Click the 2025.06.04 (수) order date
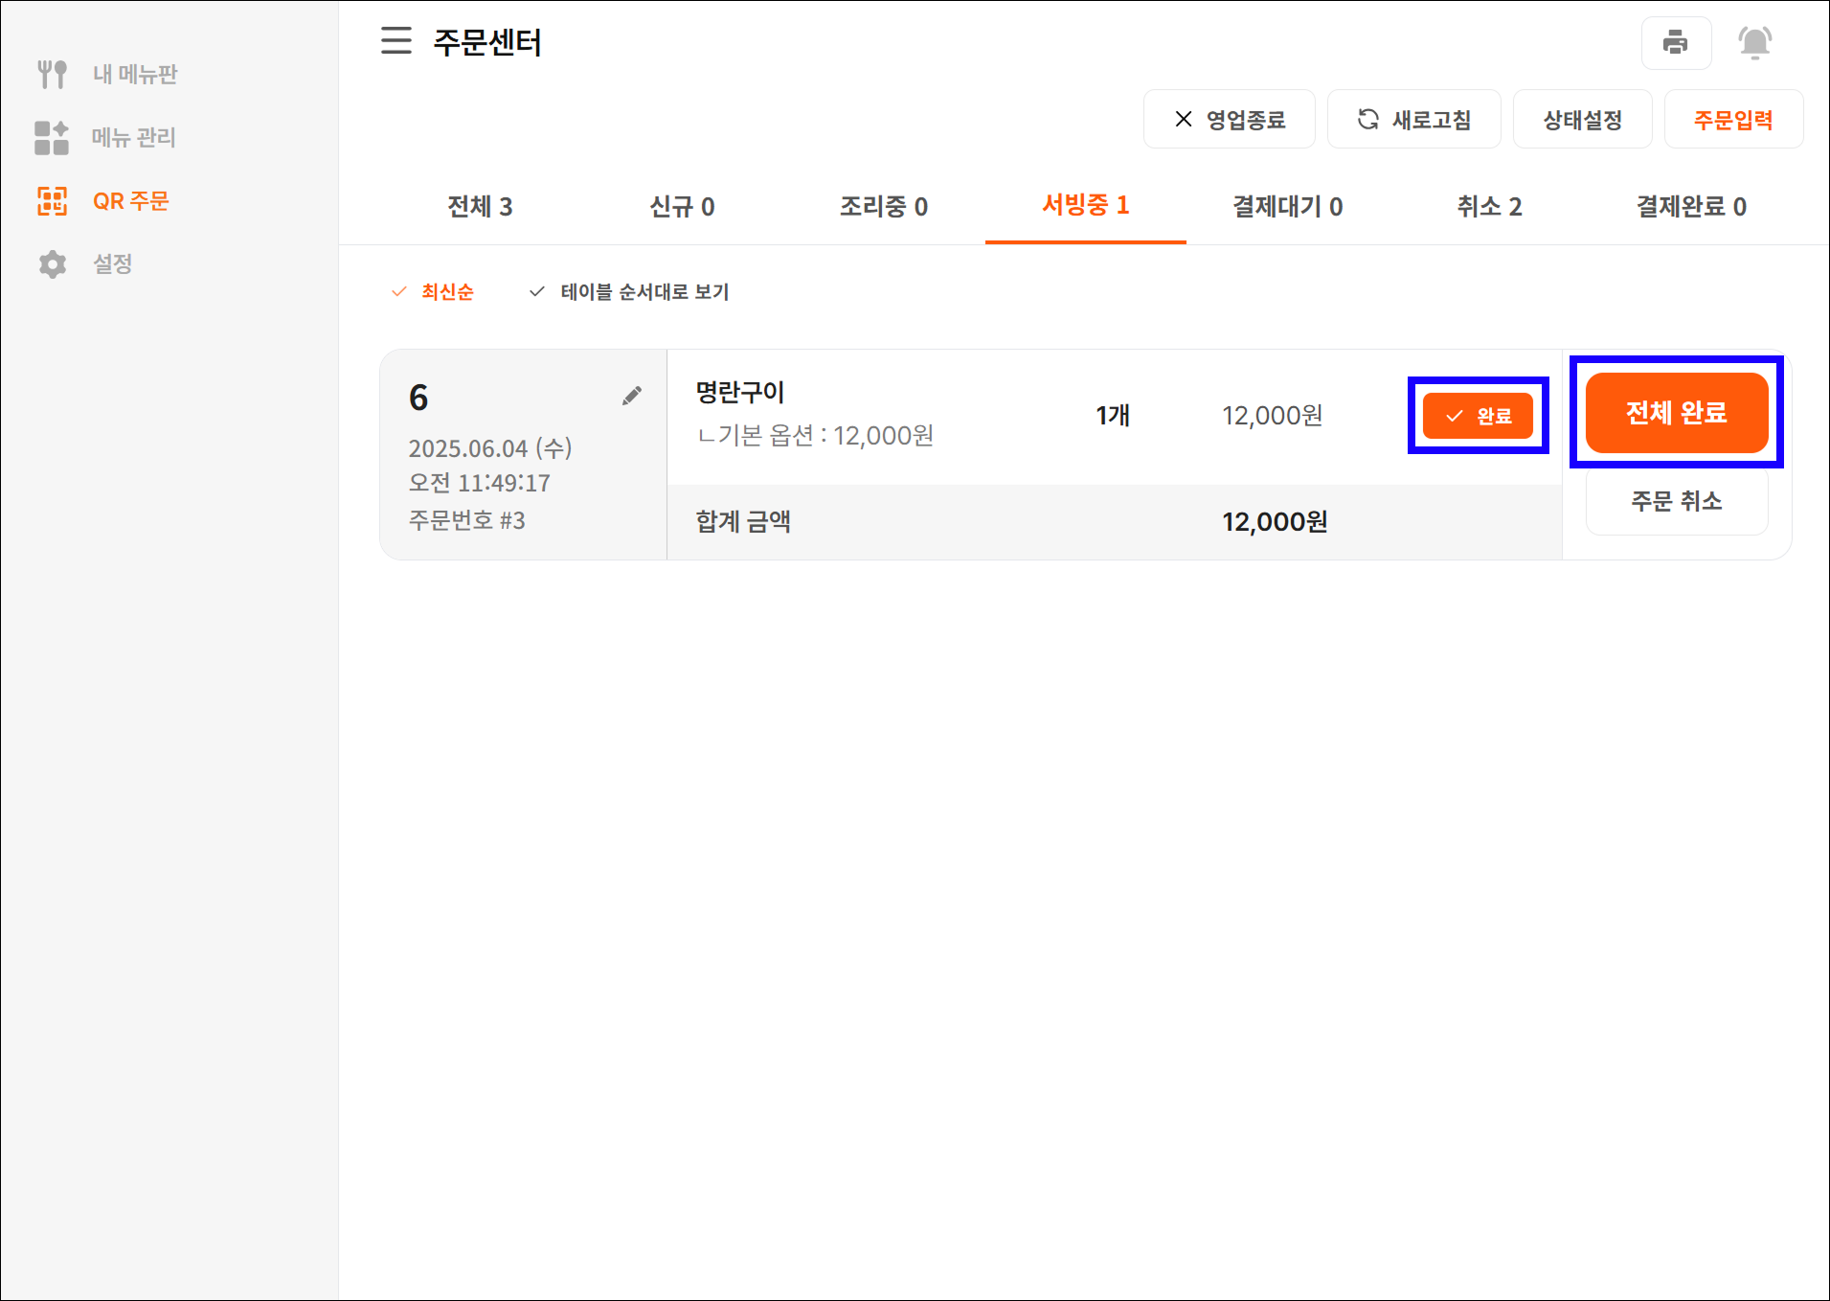 [x=490, y=448]
